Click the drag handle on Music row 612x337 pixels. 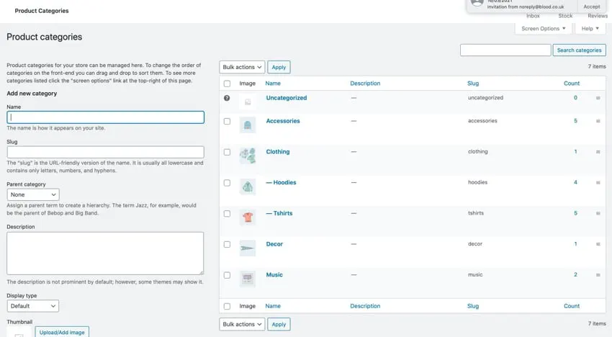pyautogui.click(x=598, y=275)
